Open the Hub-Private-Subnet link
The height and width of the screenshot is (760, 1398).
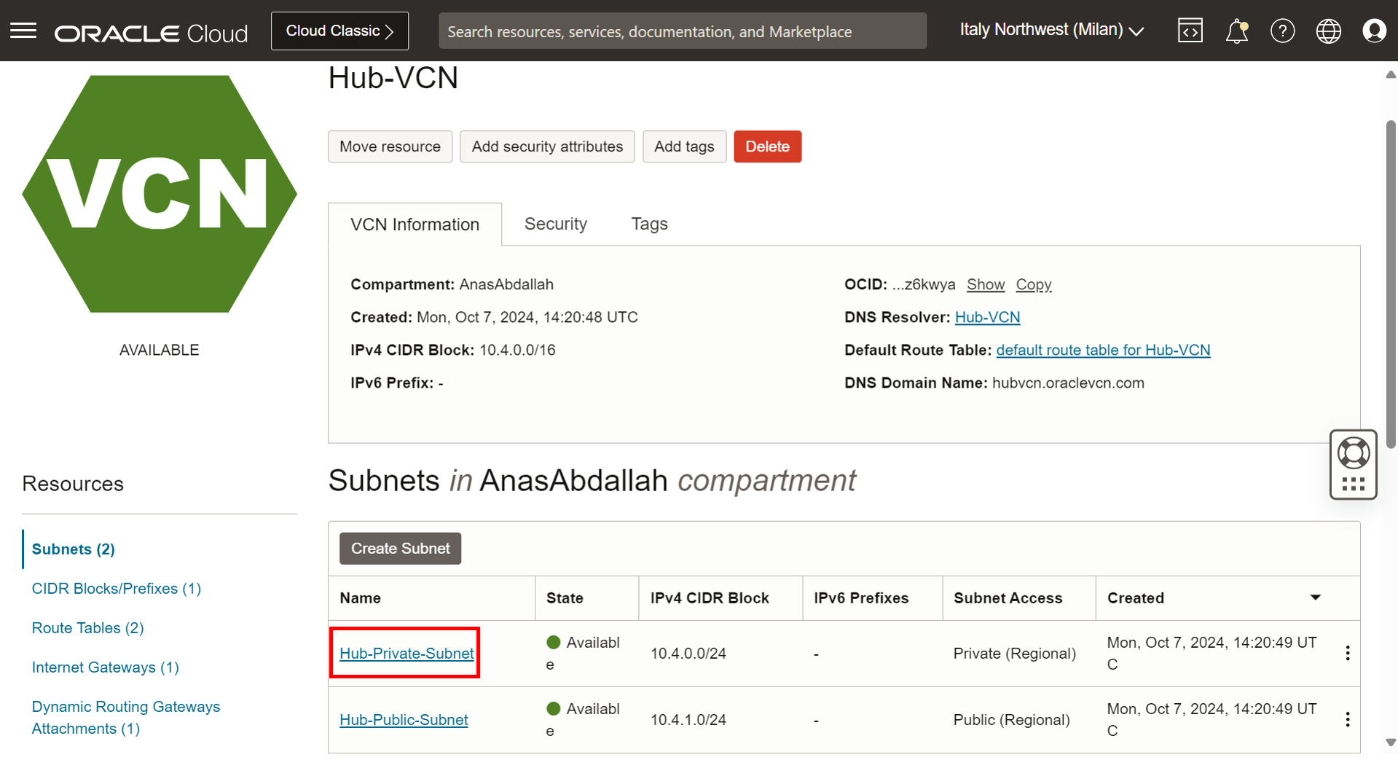[x=407, y=653]
